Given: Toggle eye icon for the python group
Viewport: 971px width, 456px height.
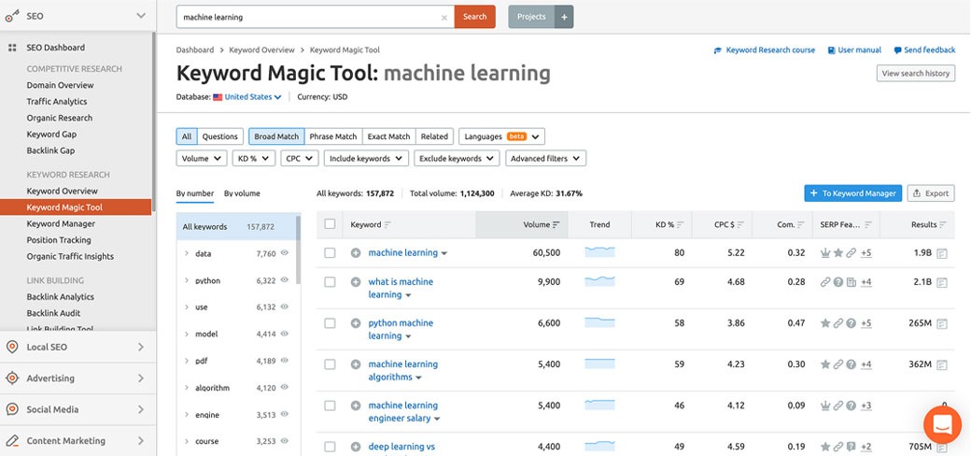Looking at the screenshot, I should coord(284,280).
